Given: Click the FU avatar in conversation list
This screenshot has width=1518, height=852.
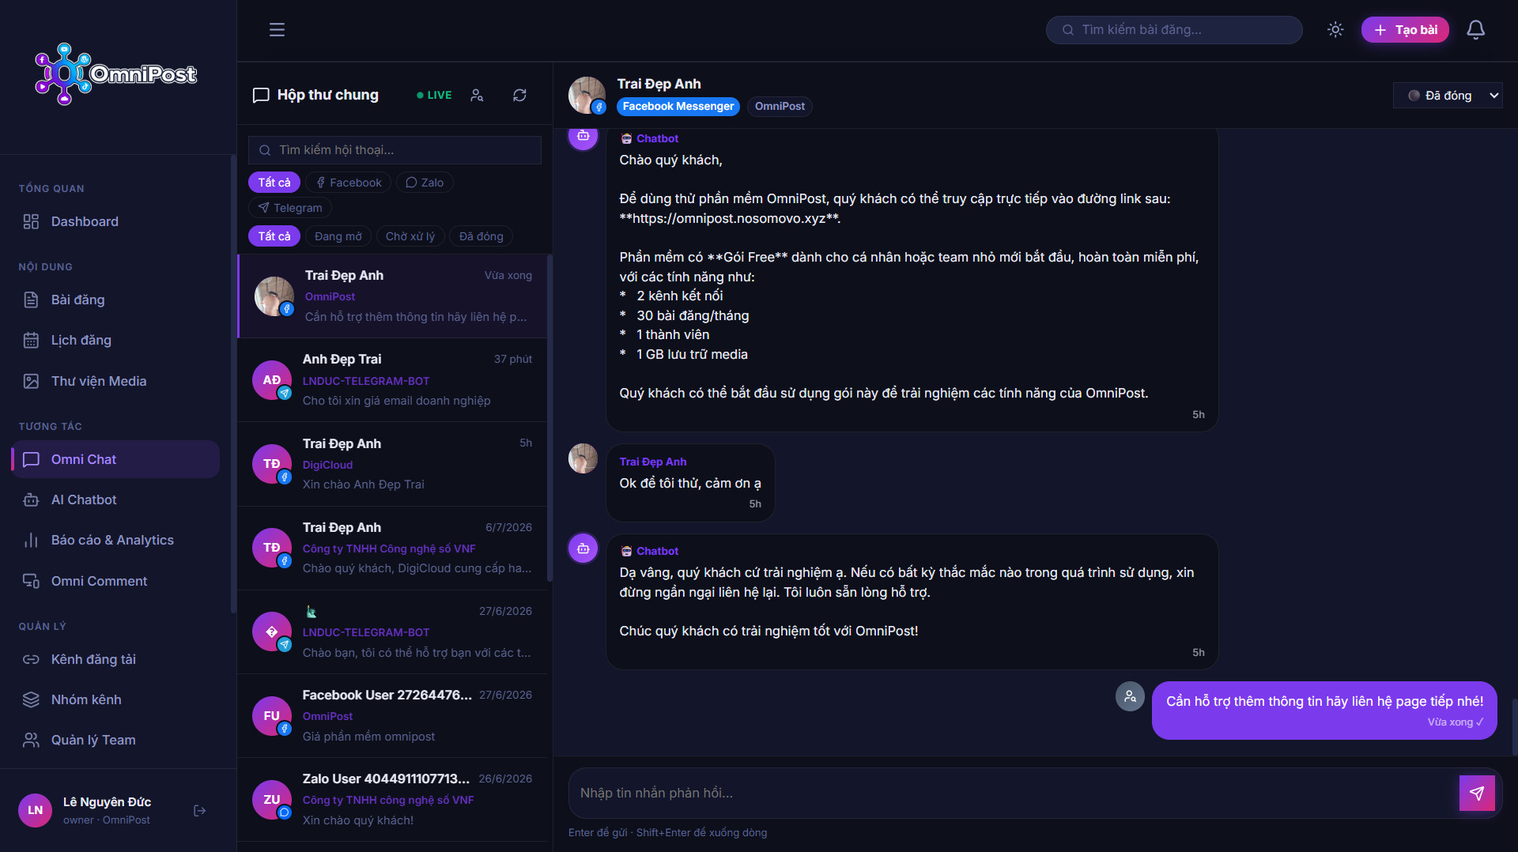Looking at the screenshot, I should click(272, 716).
